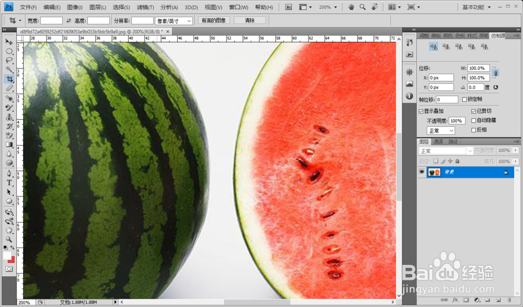Select the Lasso tool
523x307 pixels.
click(x=9, y=60)
